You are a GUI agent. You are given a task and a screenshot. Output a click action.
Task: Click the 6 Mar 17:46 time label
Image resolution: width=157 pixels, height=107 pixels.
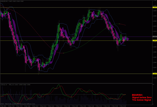click(x=12, y=106)
